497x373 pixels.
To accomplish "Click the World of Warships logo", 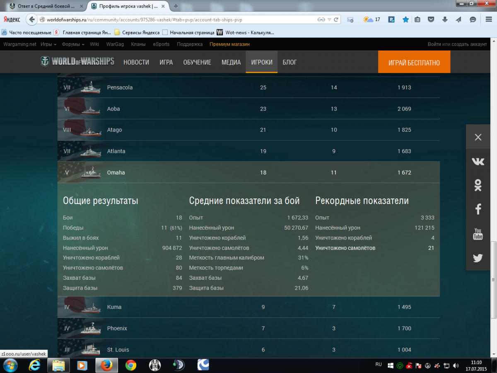I will click(x=77, y=62).
